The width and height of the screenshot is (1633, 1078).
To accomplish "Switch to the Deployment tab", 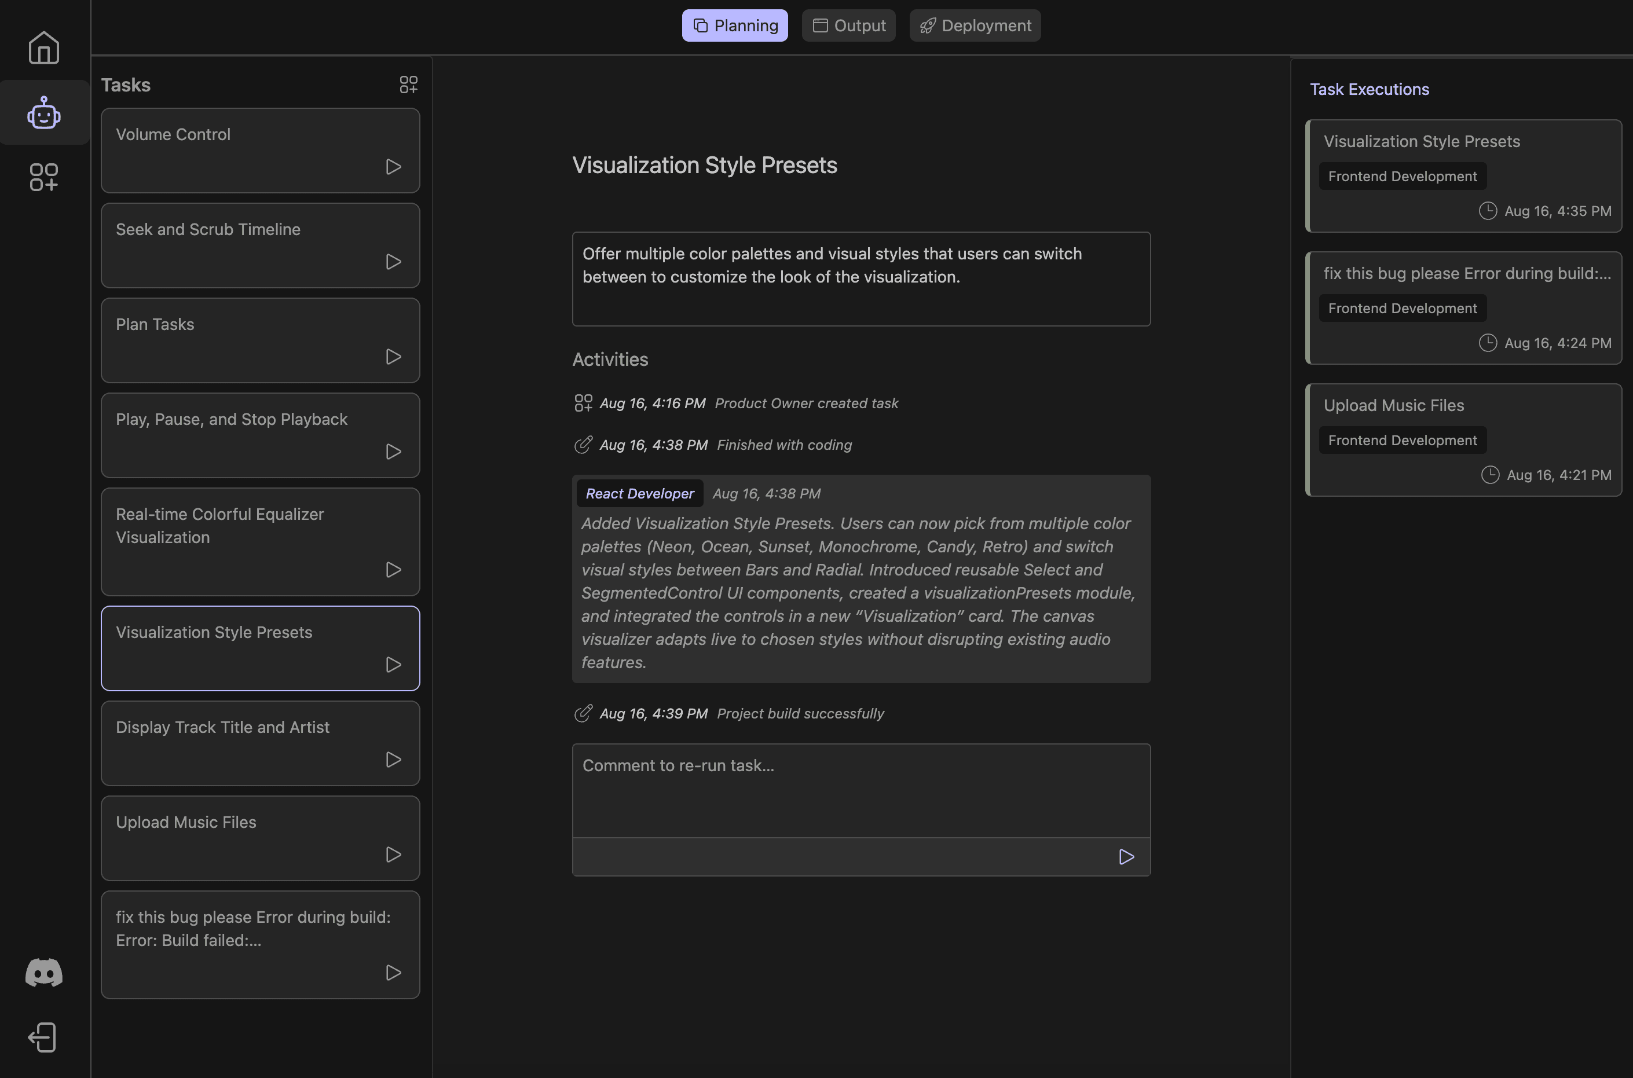I will click(975, 25).
